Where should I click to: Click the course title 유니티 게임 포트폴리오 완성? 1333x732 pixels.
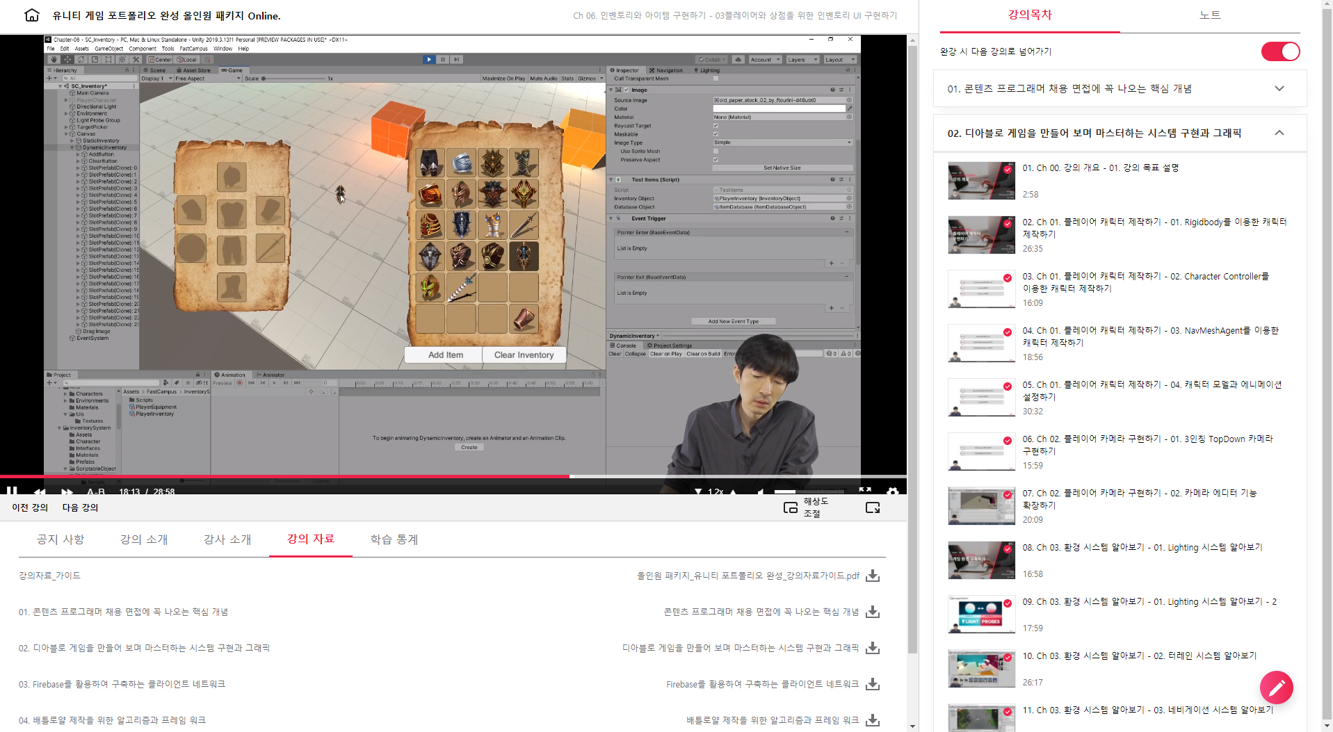(x=167, y=15)
